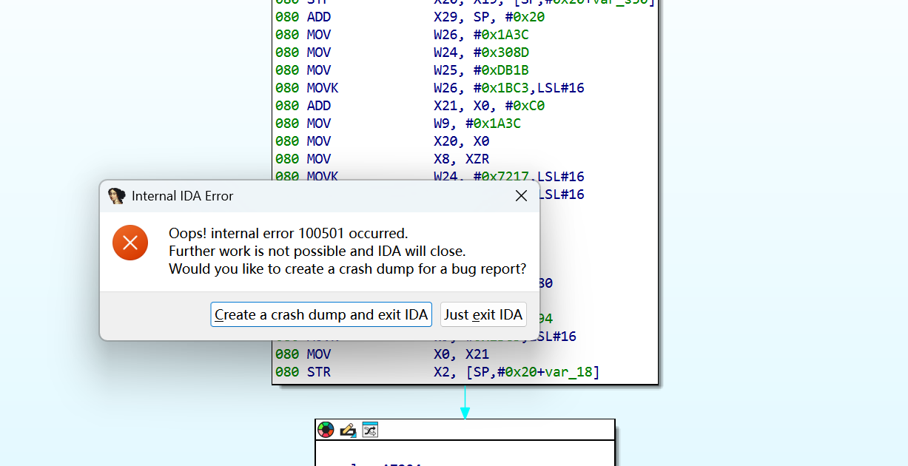Select the MOV X20, X0 instruction
Image resolution: width=908 pixels, height=466 pixels.
[382, 141]
